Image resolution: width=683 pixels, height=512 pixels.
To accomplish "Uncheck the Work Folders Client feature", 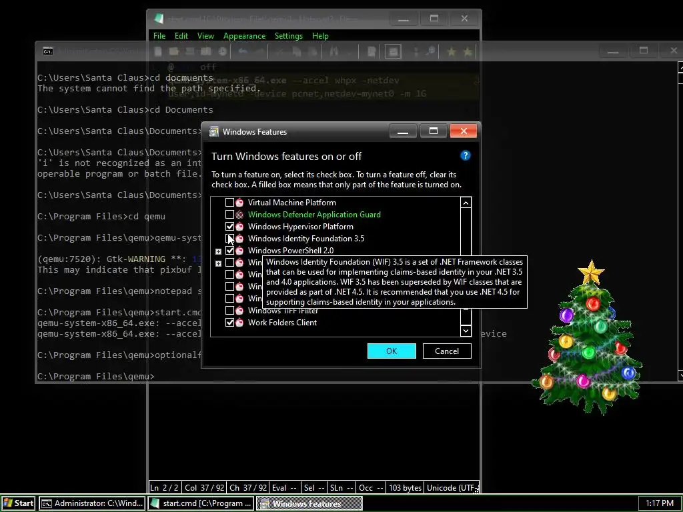I will pos(229,323).
